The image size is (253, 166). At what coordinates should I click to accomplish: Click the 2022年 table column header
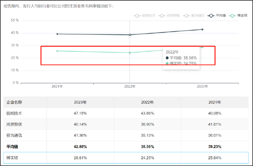point(148,102)
